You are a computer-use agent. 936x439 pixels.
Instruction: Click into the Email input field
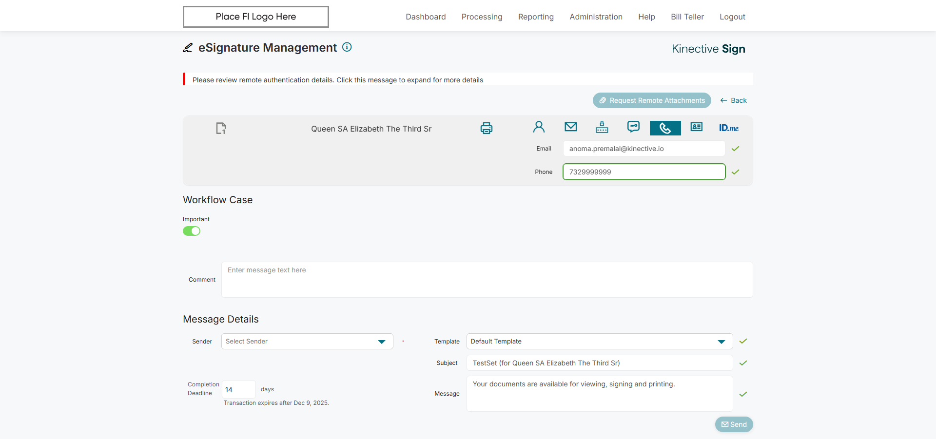(x=644, y=149)
